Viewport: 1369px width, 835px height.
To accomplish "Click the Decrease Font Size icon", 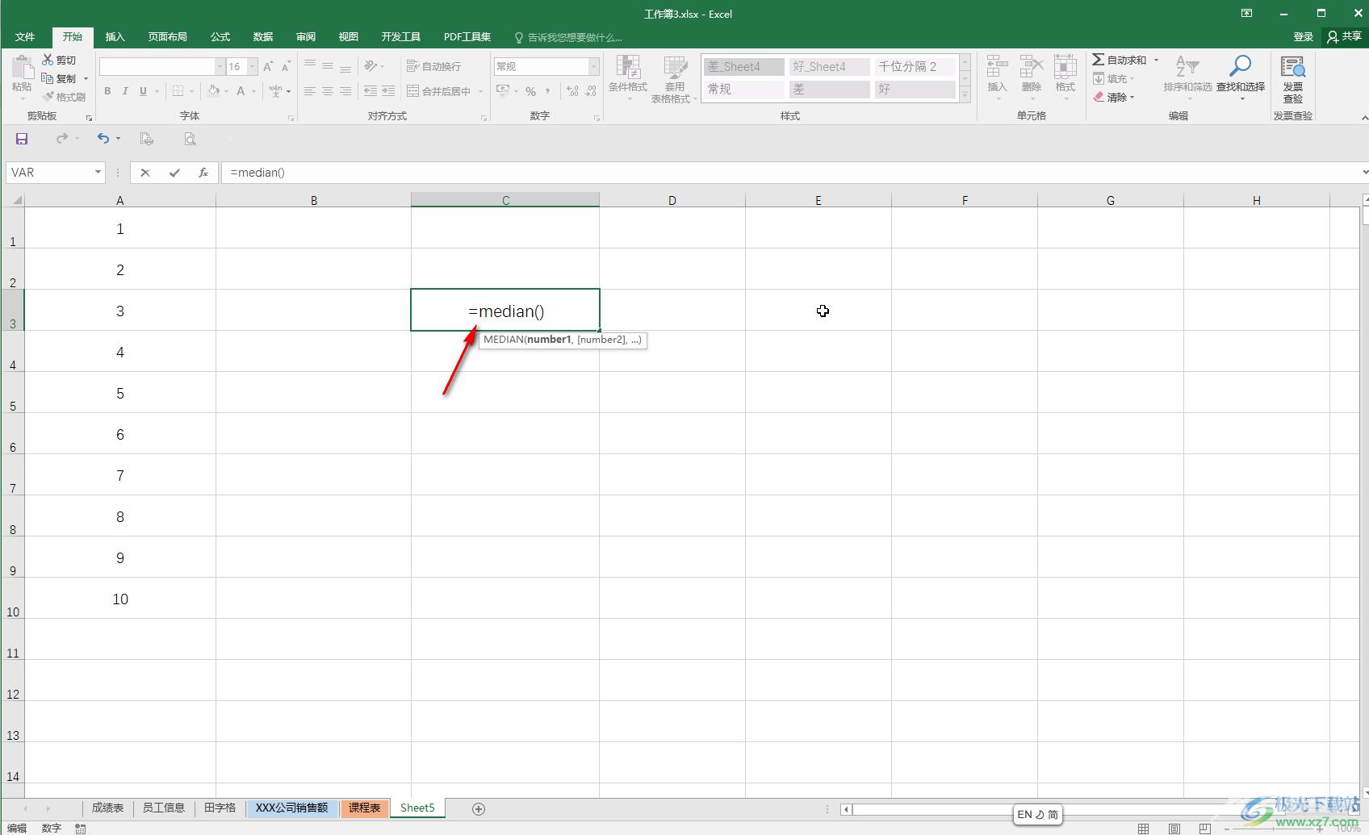I will point(286,66).
